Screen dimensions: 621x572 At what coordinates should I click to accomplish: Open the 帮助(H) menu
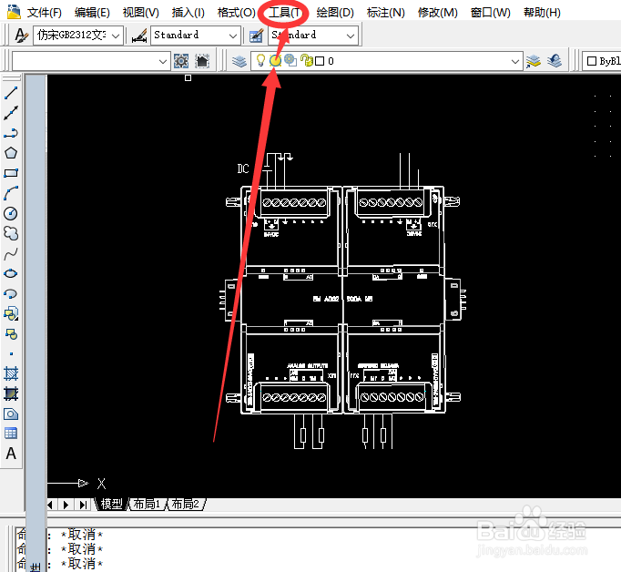(x=542, y=13)
